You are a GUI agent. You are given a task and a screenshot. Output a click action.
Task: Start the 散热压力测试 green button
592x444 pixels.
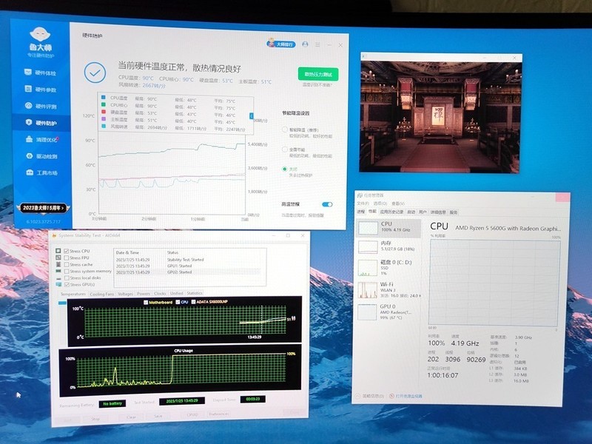[x=318, y=74]
